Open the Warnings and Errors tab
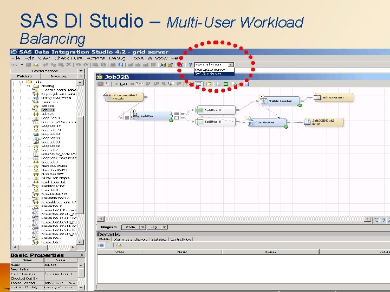The width and height of the screenshot is (390, 292). [x=131, y=239]
